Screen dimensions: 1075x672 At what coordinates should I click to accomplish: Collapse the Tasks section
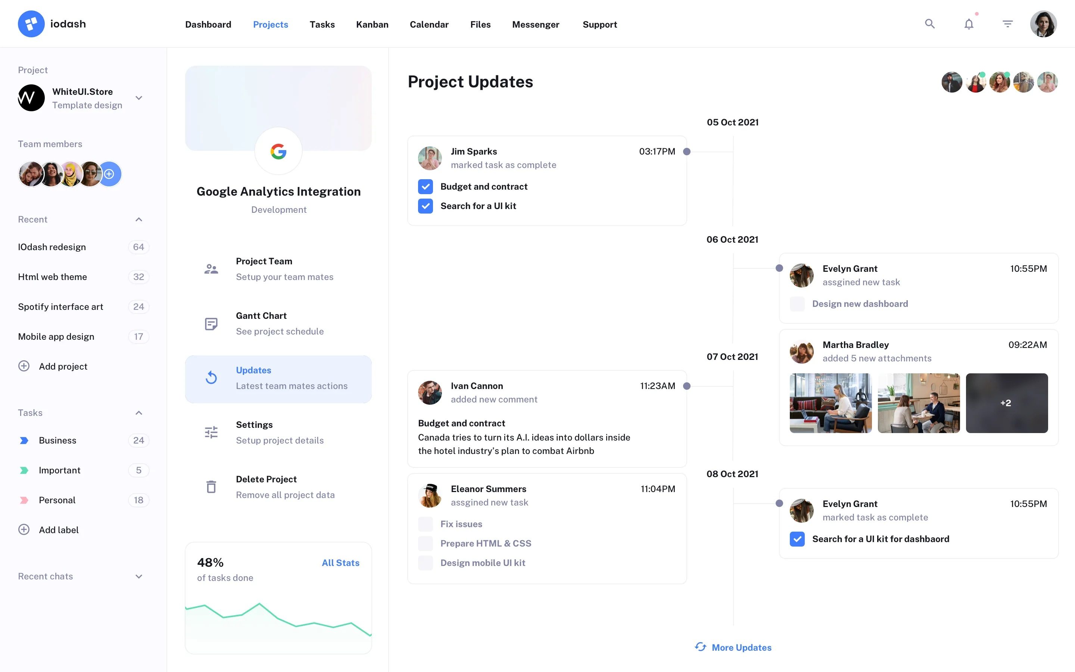pos(138,413)
